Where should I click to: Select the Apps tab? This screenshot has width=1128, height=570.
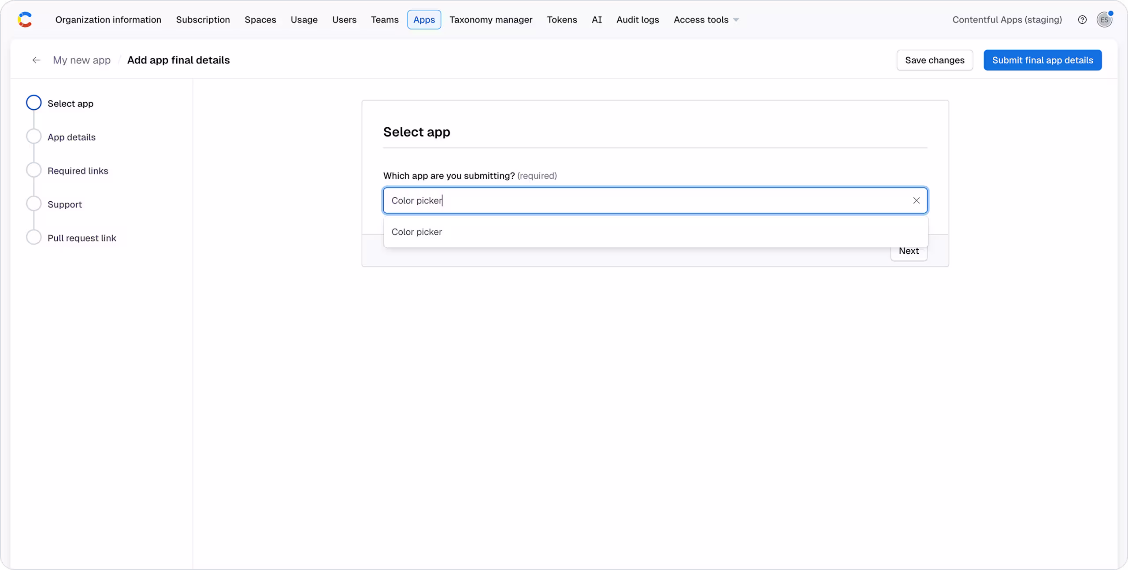point(424,20)
